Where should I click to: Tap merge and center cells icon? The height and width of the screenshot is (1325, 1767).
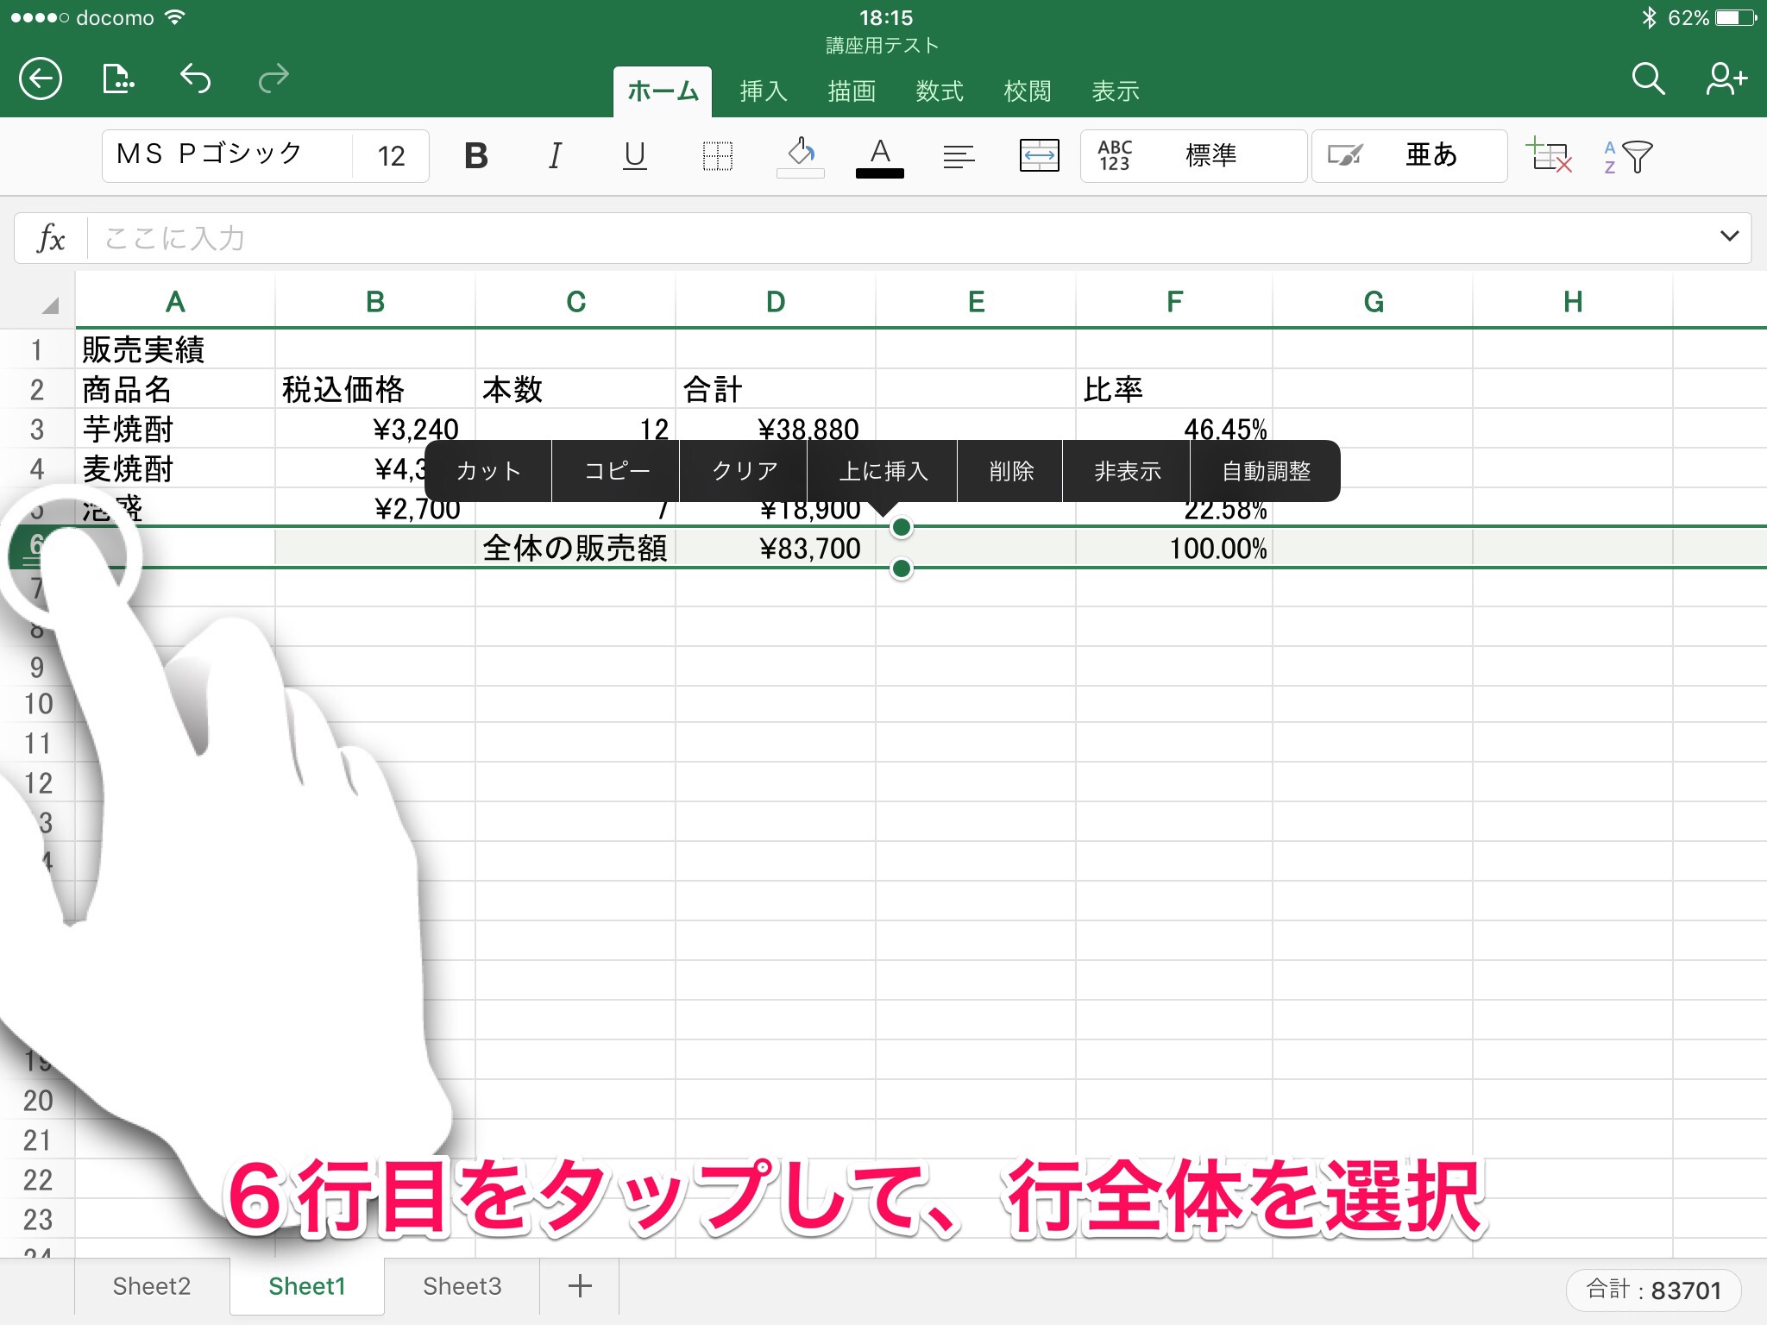[x=1039, y=156]
